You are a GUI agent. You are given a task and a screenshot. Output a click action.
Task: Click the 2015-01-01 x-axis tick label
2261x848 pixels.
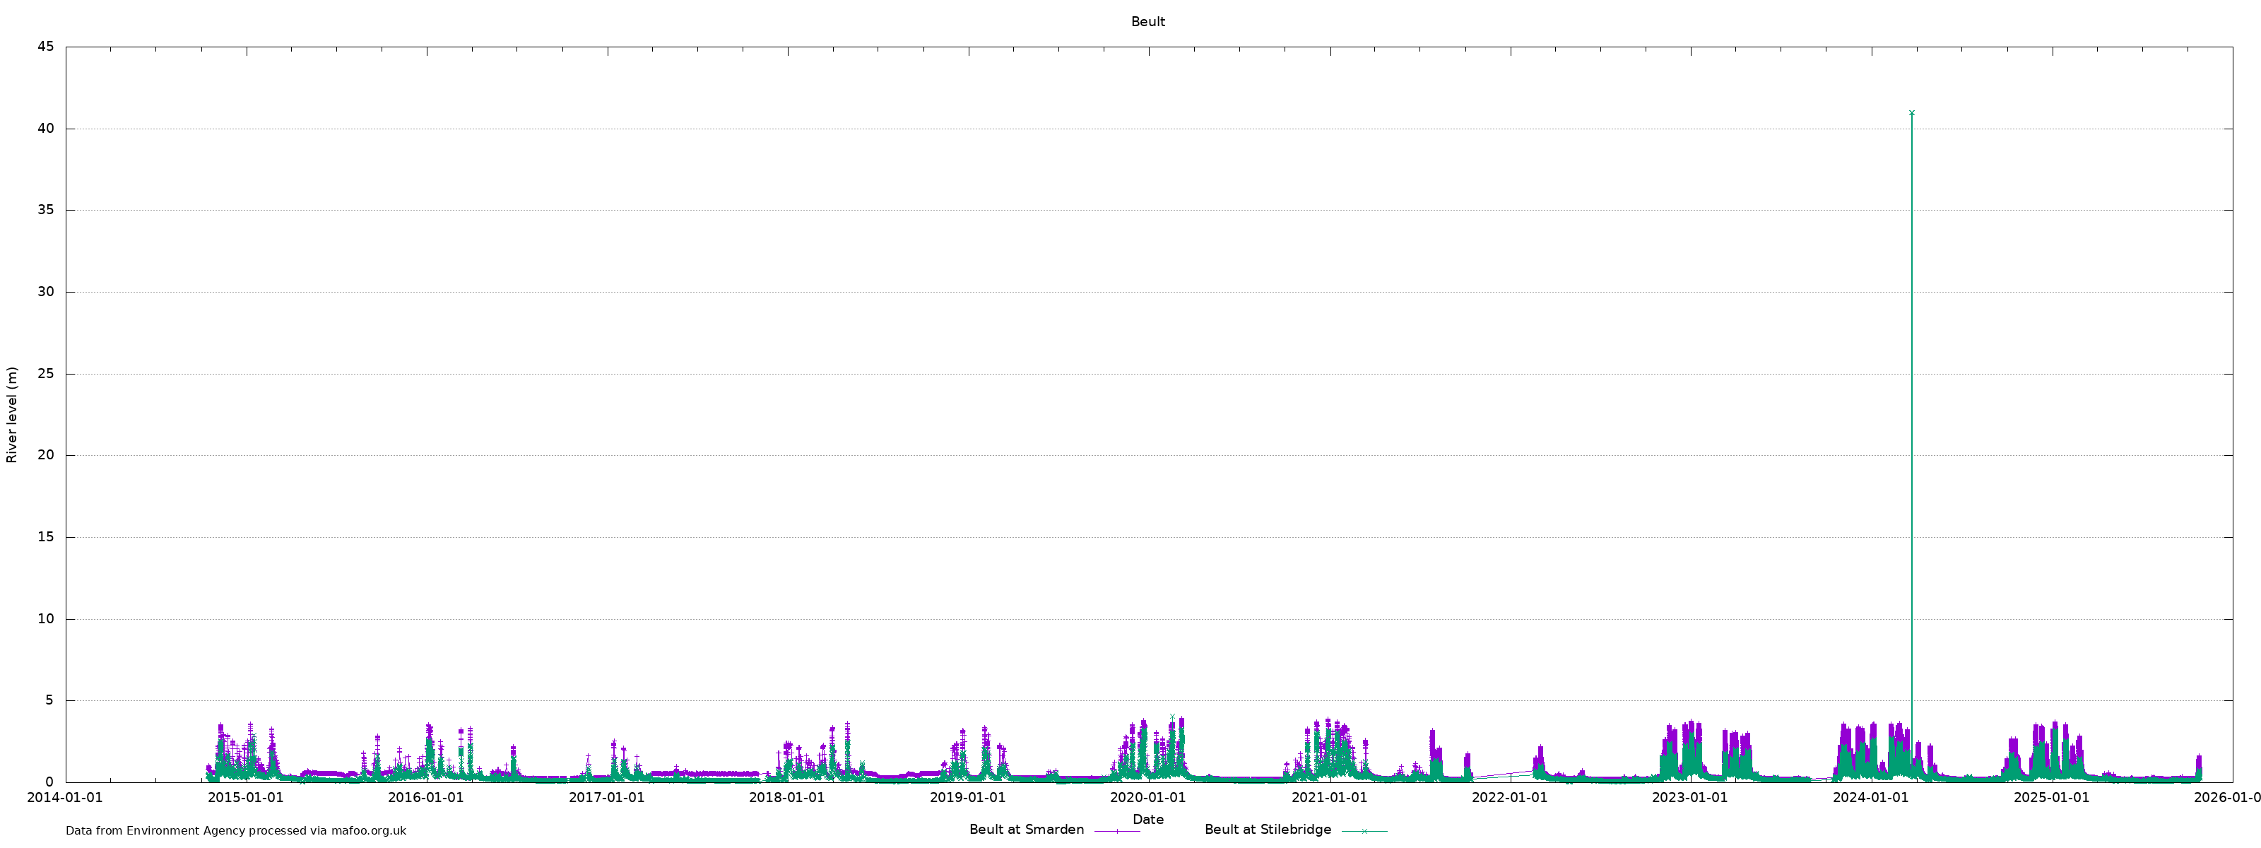click(x=246, y=798)
